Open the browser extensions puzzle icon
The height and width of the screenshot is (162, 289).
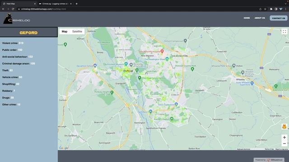[x=271, y=9]
